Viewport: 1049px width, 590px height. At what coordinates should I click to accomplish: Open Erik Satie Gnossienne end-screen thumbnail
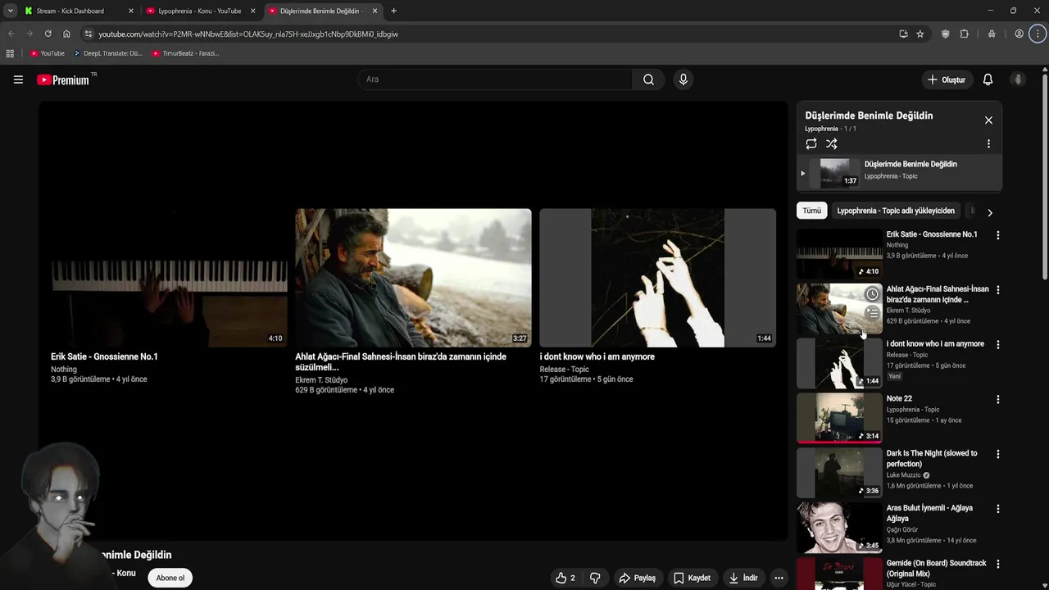(169, 278)
